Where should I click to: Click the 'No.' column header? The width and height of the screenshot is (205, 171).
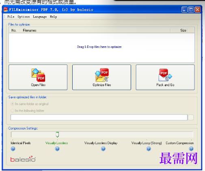click(14, 30)
